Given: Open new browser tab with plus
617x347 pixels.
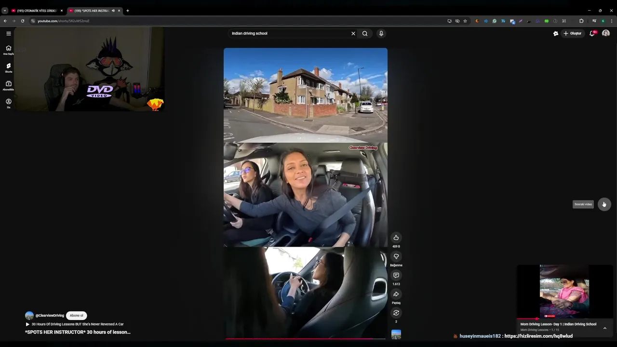Looking at the screenshot, I should click(x=127, y=11).
